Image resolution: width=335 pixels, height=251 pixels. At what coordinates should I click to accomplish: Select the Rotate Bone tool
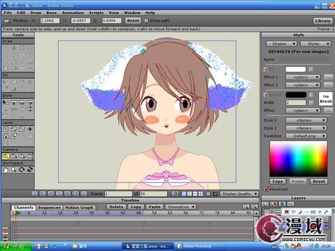(30, 102)
